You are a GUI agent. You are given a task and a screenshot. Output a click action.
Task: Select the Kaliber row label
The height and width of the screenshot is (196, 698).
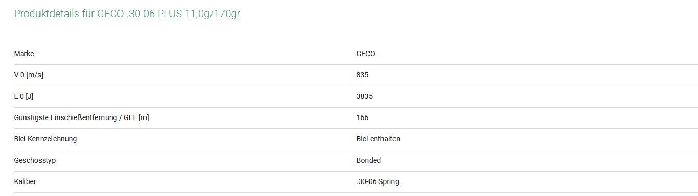pos(25,181)
